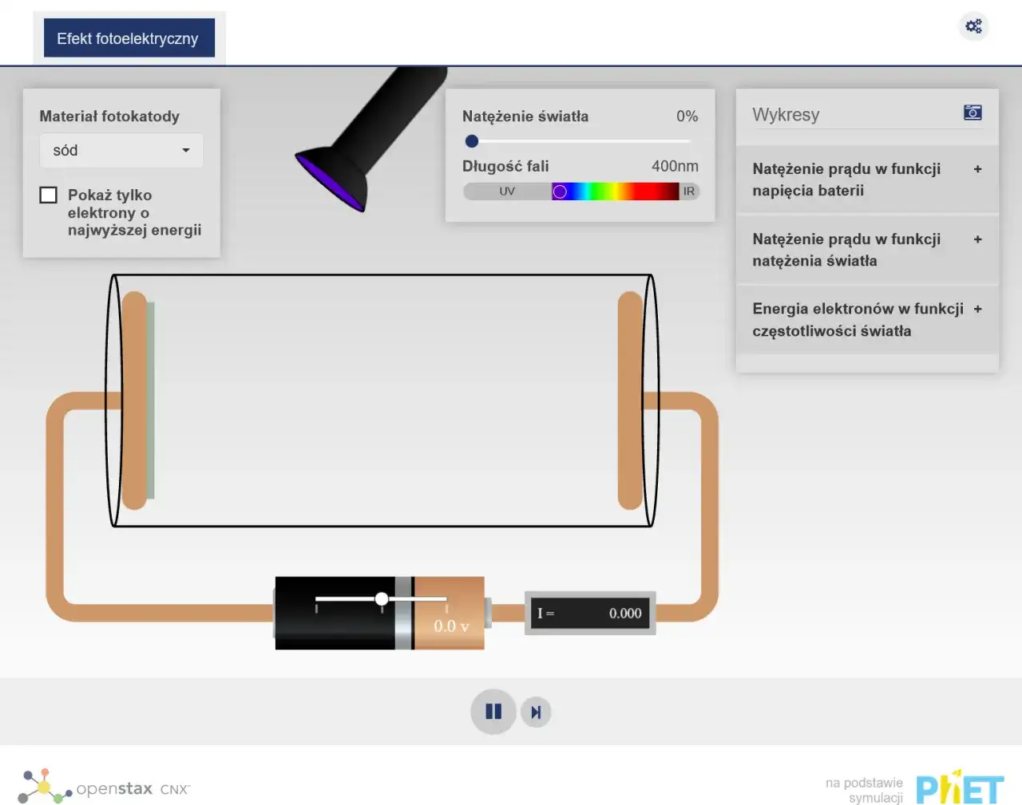
Task: Open the photocathode material dropdown
Action: tap(121, 151)
